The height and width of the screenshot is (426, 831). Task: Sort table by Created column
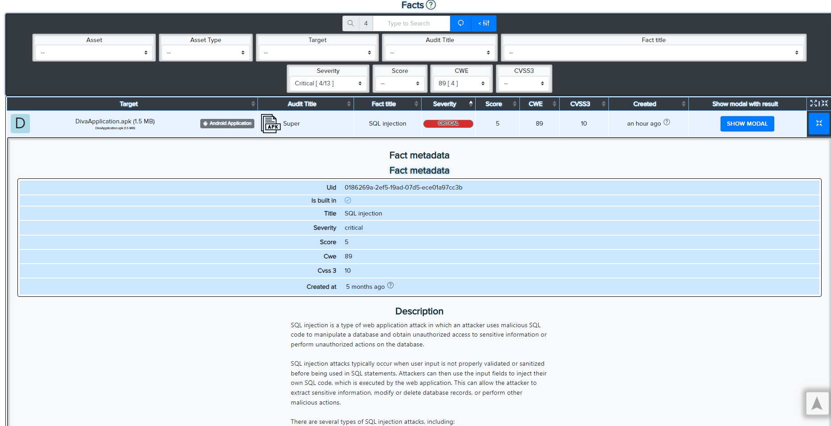tap(648, 104)
